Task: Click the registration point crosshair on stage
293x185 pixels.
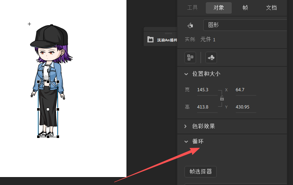Action: (x=30, y=24)
